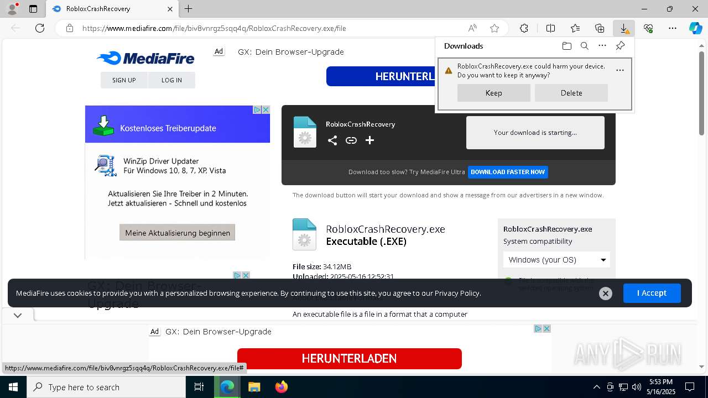Pin the Downloads panel
Screen dimensions: 708x398
[621, 46]
